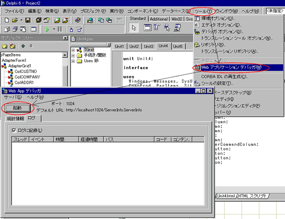The image size is (285, 219).
Task: Select the MainMenu component icon
Action: [x=157, y=28]
